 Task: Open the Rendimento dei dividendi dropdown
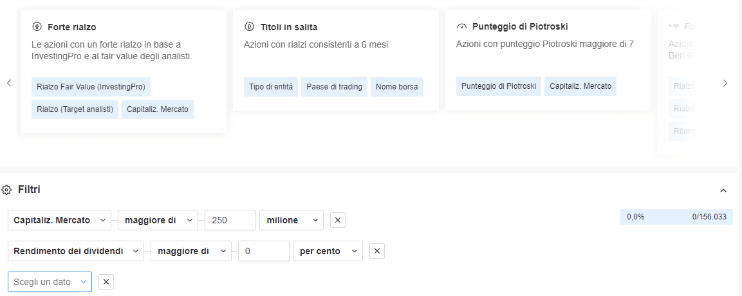coord(76,251)
